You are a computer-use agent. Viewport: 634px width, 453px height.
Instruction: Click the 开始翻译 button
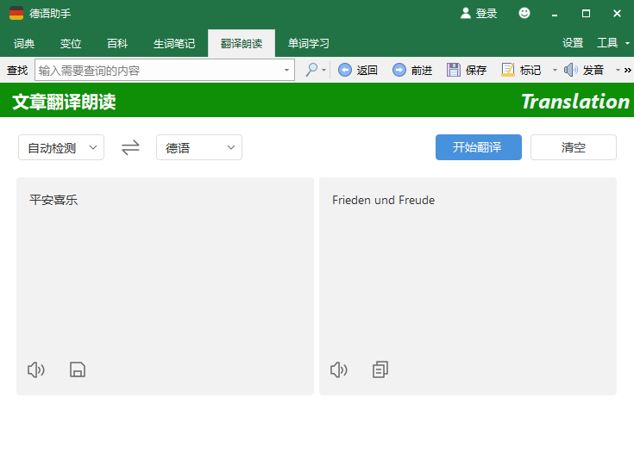coord(479,147)
